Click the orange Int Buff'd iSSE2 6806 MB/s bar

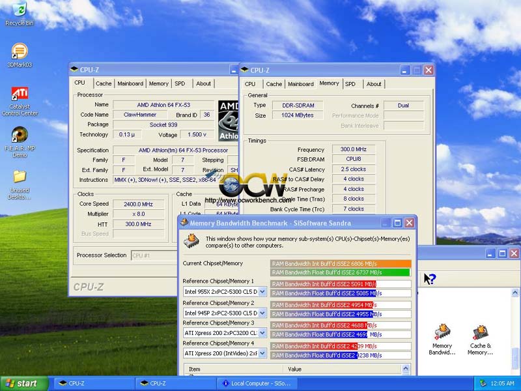click(341, 264)
